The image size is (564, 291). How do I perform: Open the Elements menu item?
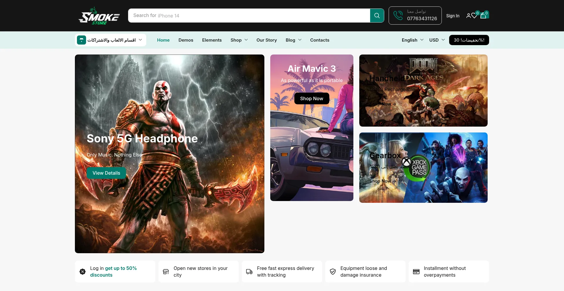(212, 40)
